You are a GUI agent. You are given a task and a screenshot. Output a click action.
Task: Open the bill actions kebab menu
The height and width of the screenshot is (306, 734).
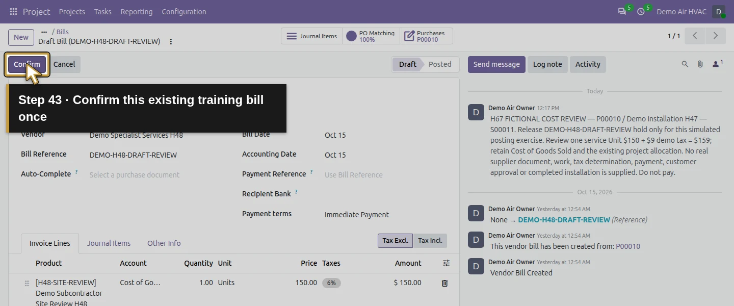pos(171,41)
